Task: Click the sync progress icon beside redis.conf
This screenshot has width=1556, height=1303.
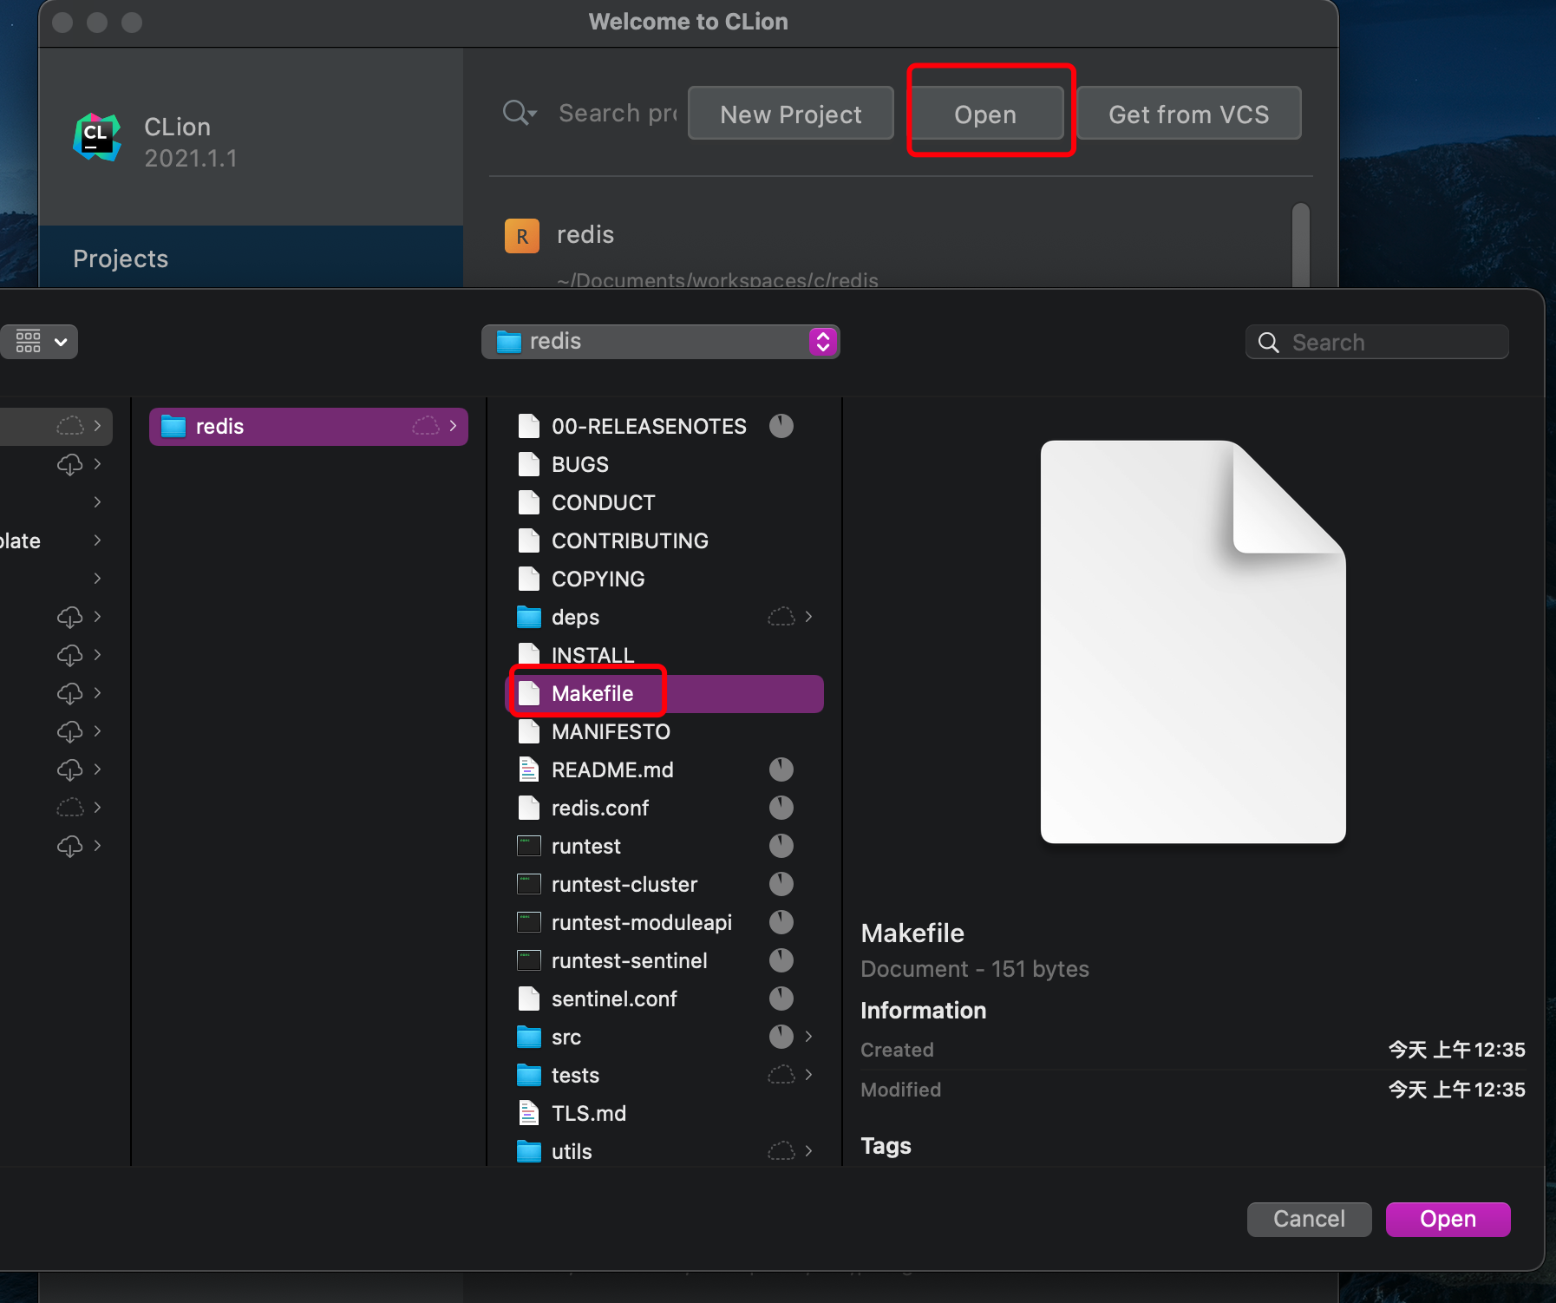Action: pos(781,808)
